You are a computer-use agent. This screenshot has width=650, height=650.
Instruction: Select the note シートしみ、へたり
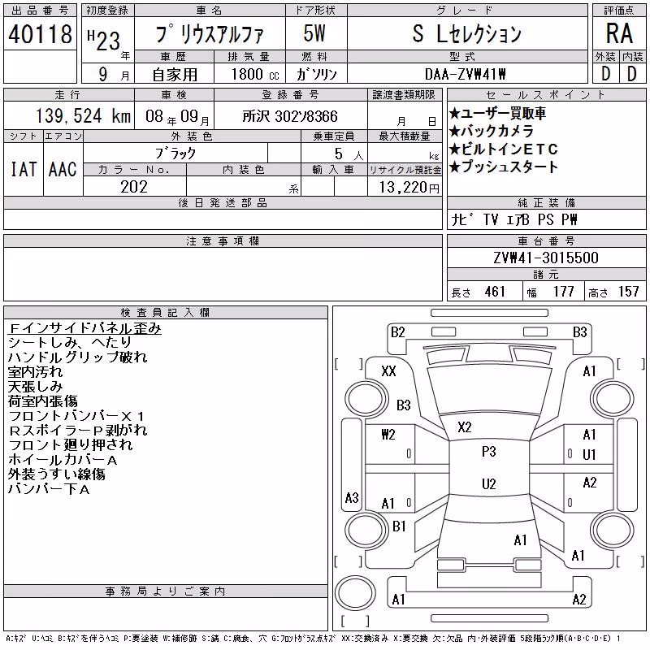[70, 343]
